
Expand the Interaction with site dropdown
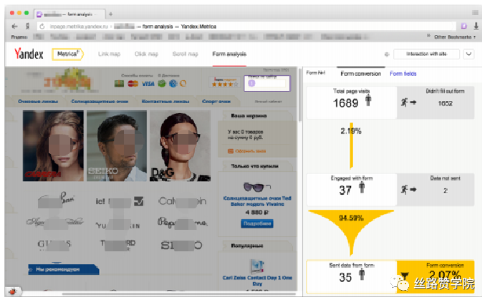point(426,54)
